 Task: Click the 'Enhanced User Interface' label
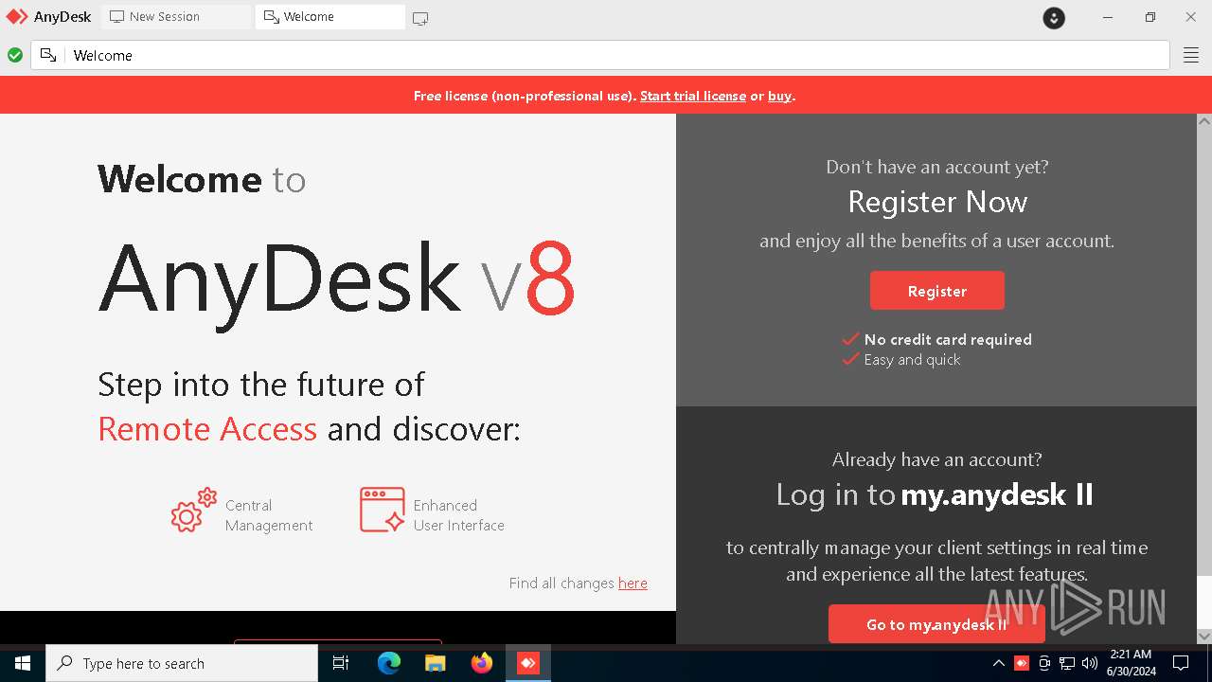click(x=459, y=515)
